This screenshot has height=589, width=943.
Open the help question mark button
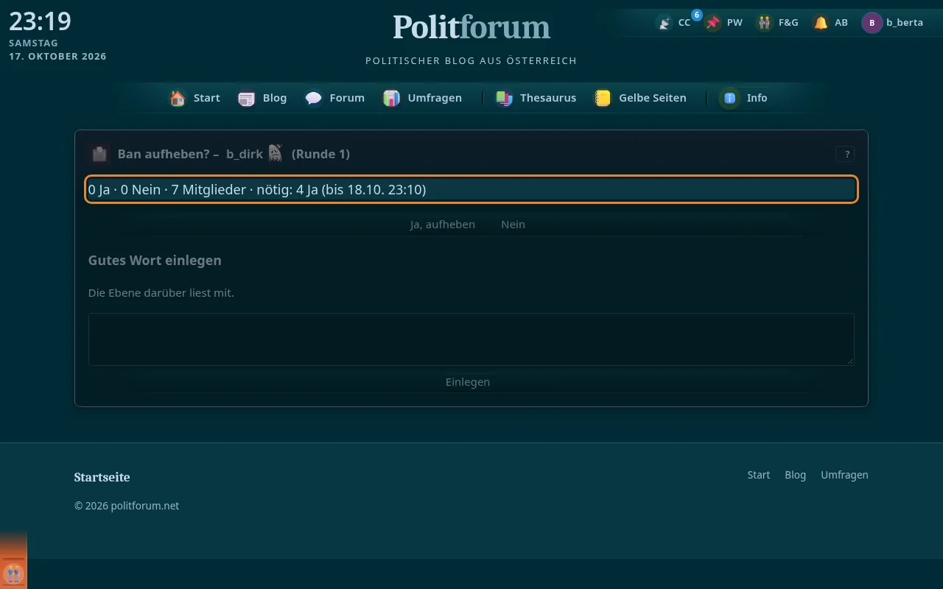[x=845, y=154]
